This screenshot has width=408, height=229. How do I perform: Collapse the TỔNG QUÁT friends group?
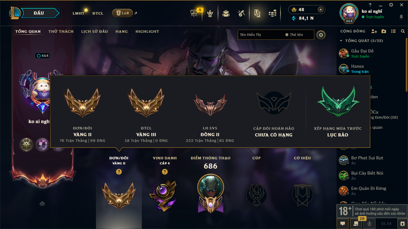(341, 41)
